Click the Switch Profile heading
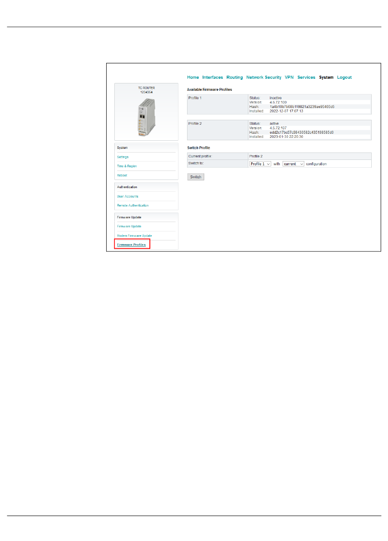Viewport: 388px width, 541px height. [x=198, y=148]
